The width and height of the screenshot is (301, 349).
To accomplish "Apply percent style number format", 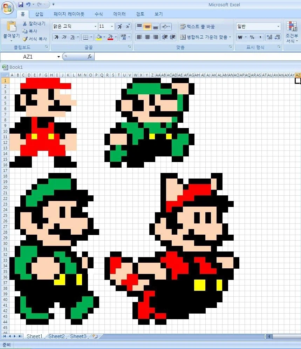I will pyautogui.click(x=252, y=37).
